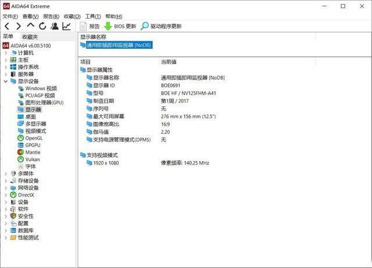Switch to the 菜单 tab
Screen dimensions: 372x268
click(x=8, y=37)
